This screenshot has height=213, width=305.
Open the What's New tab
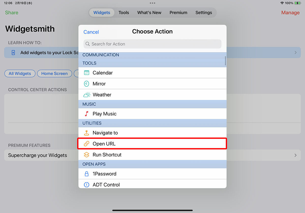coord(149,12)
